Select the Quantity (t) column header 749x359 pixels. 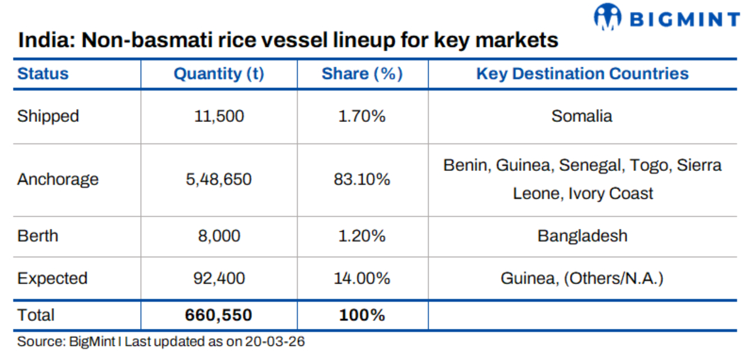click(x=219, y=74)
